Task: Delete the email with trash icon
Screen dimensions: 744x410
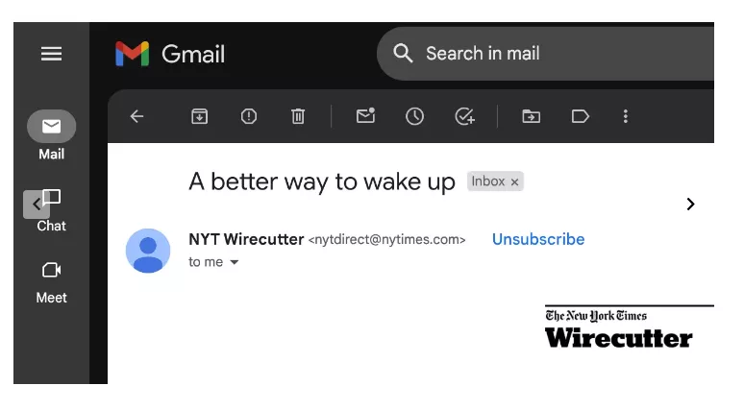Action: 298,116
